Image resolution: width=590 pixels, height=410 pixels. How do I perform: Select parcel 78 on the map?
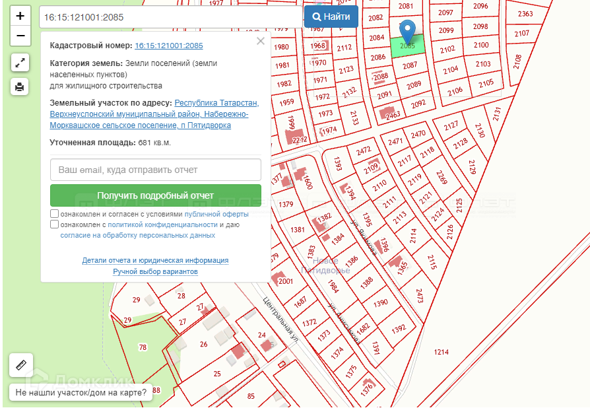(x=143, y=347)
